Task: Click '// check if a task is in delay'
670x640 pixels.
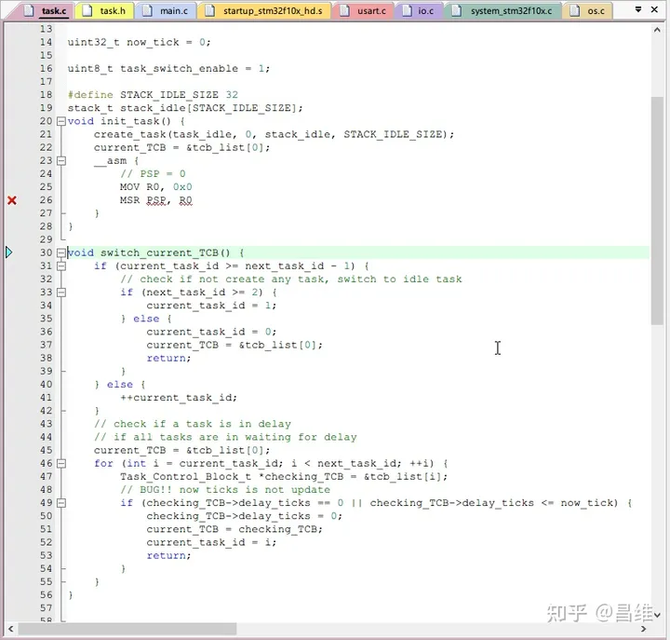Action: click(193, 424)
